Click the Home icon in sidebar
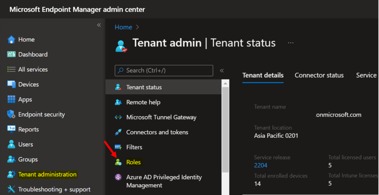Image resolution: width=379 pixels, height=195 pixels. click(x=11, y=40)
